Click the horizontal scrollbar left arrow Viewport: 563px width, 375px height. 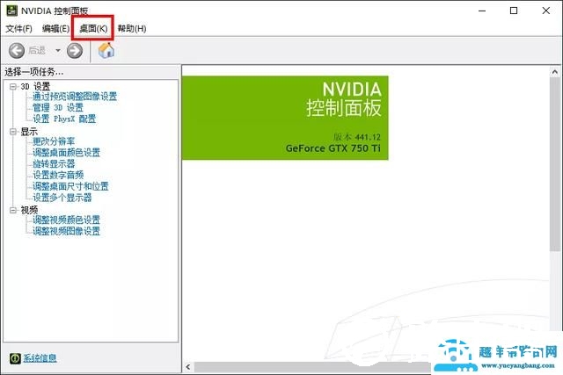click(188, 367)
